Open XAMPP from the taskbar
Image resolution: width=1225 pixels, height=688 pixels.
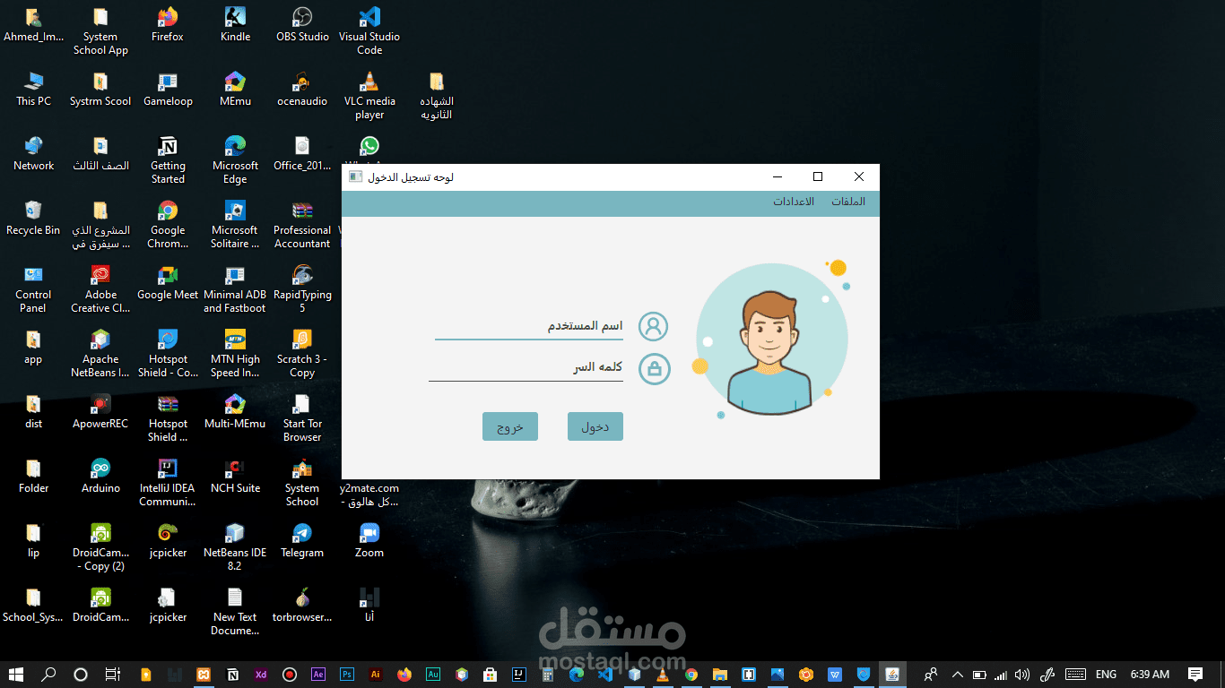tap(204, 675)
